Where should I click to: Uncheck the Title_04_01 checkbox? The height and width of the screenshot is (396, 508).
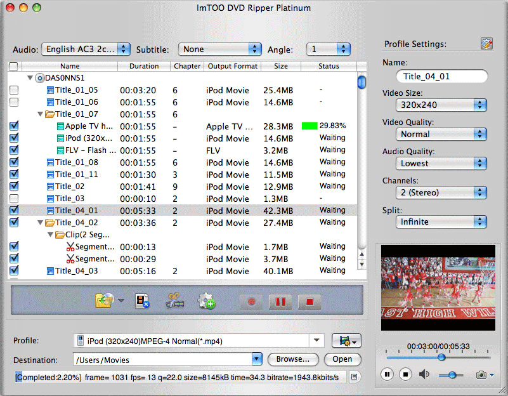pyautogui.click(x=14, y=210)
